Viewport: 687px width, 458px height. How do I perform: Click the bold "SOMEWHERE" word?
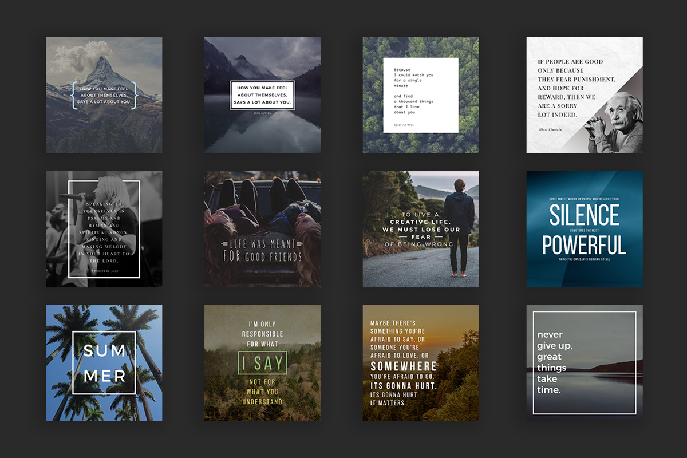coord(403,366)
